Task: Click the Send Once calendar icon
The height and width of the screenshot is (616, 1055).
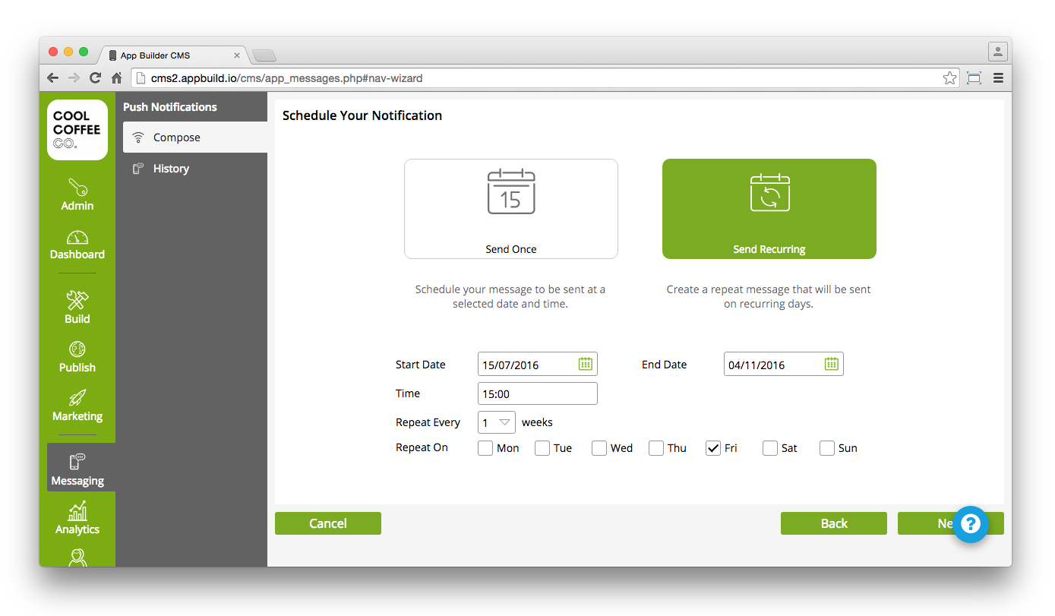Action: point(511,191)
